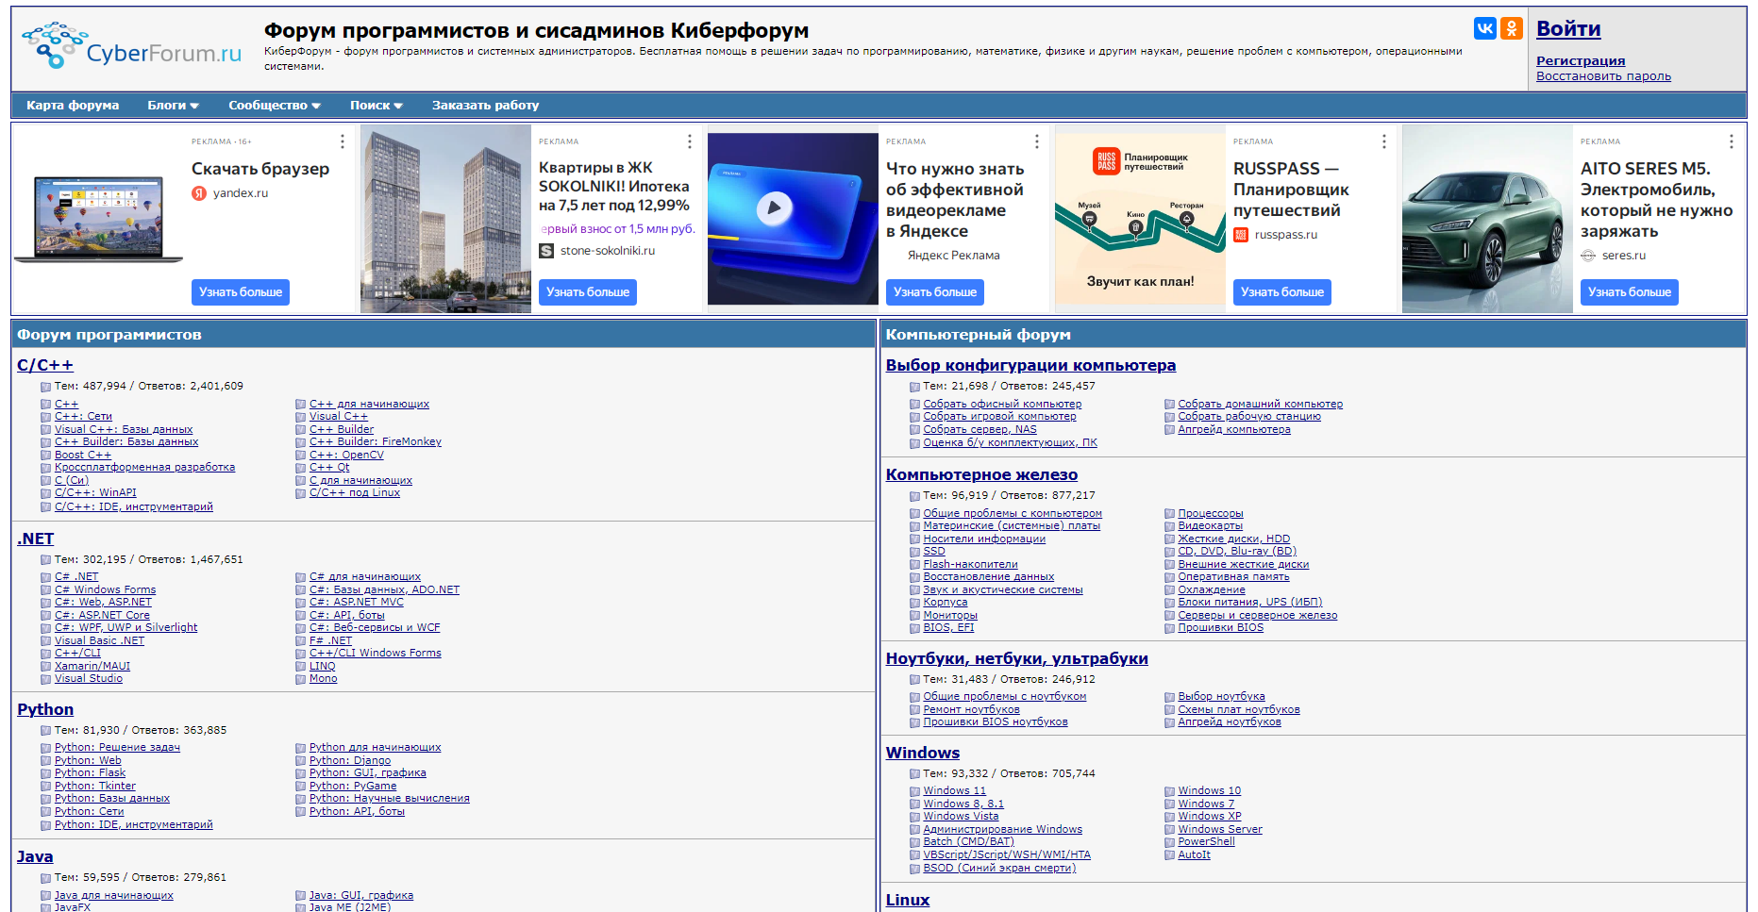Expand the Блоги dropdown menu
Screen dimensions: 1758x912
[x=173, y=106]
